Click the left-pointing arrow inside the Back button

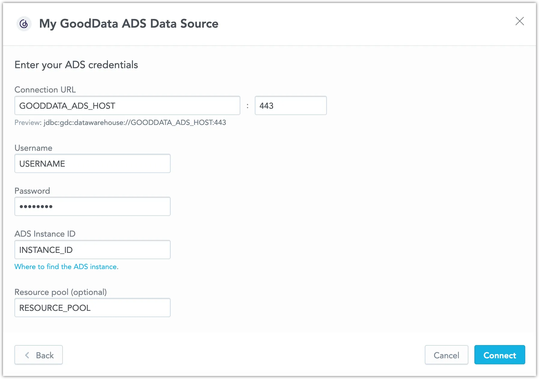27,355
